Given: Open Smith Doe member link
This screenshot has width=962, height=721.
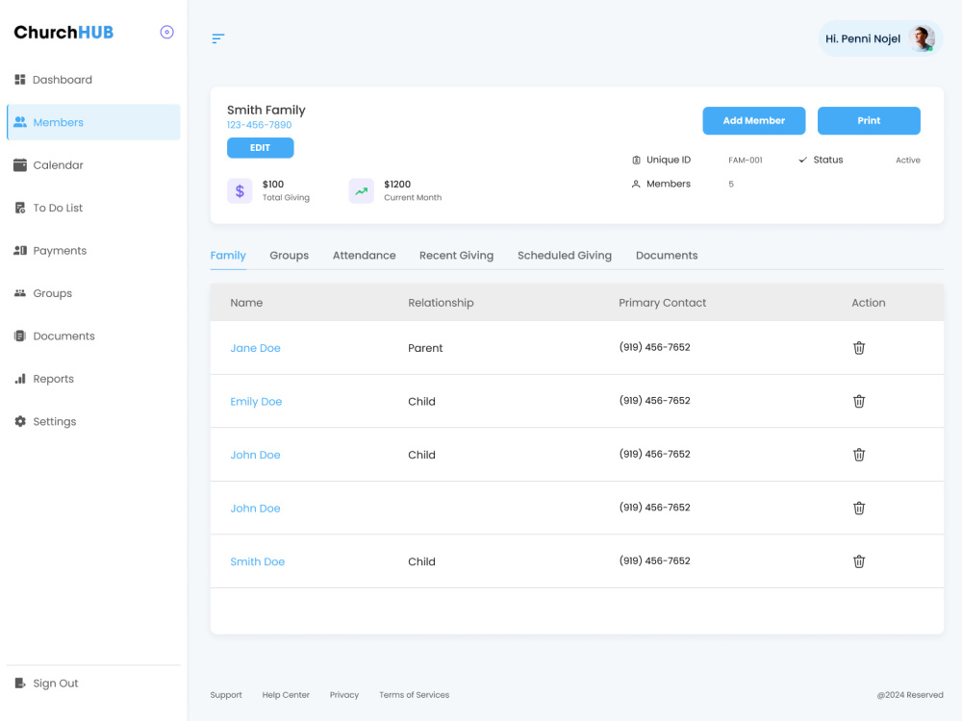Looking at the screenshot, I should (258, 561).
